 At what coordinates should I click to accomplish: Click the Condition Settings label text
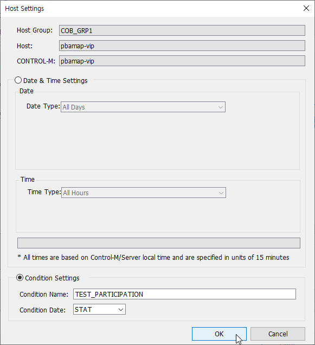point(52,278)
